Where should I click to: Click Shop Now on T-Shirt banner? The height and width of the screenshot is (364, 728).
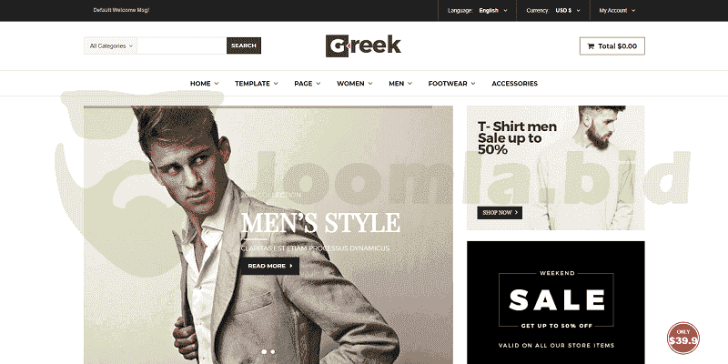[500, 213]
